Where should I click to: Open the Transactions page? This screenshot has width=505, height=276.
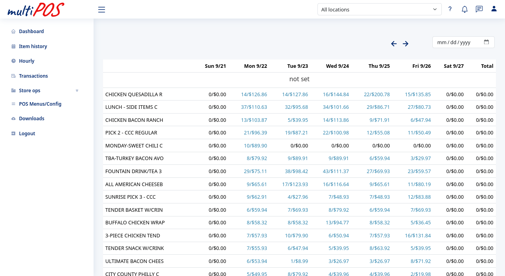coord(33,76)
